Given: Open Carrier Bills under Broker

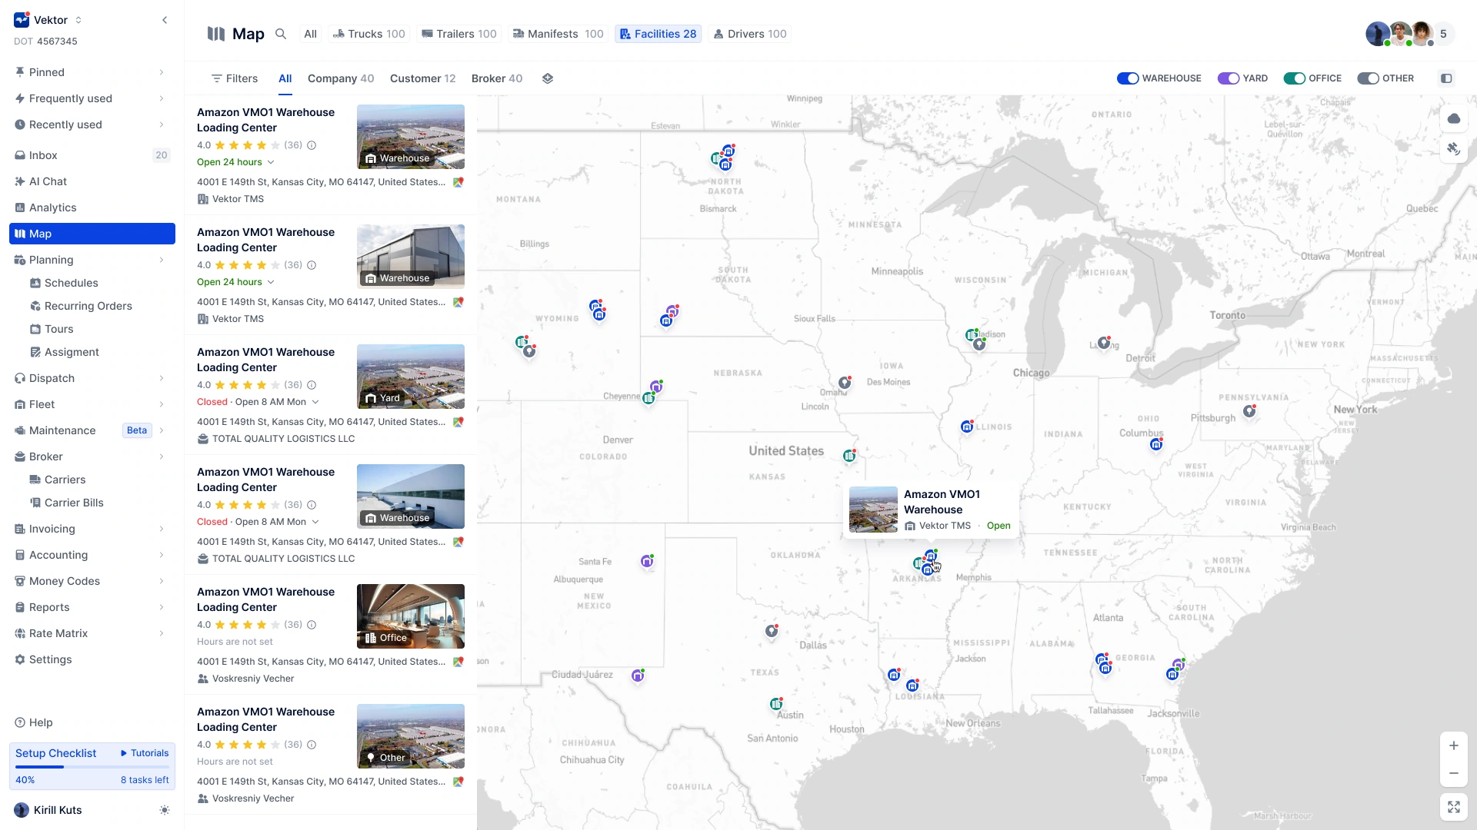Looking at the screenshot, I should click(74, 503).
